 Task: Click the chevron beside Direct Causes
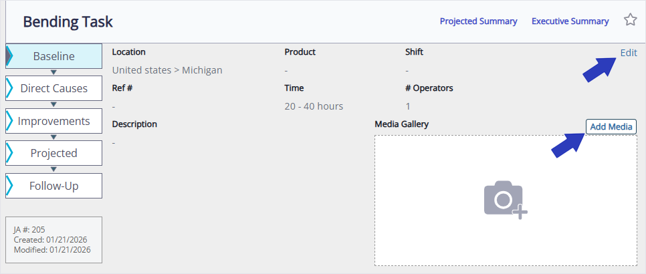point(9,88)
